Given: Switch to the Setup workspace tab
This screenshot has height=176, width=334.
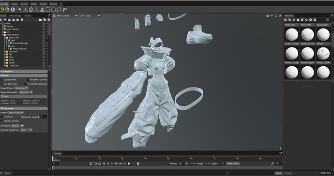Looking at the screenshot, I should point(34,4).
